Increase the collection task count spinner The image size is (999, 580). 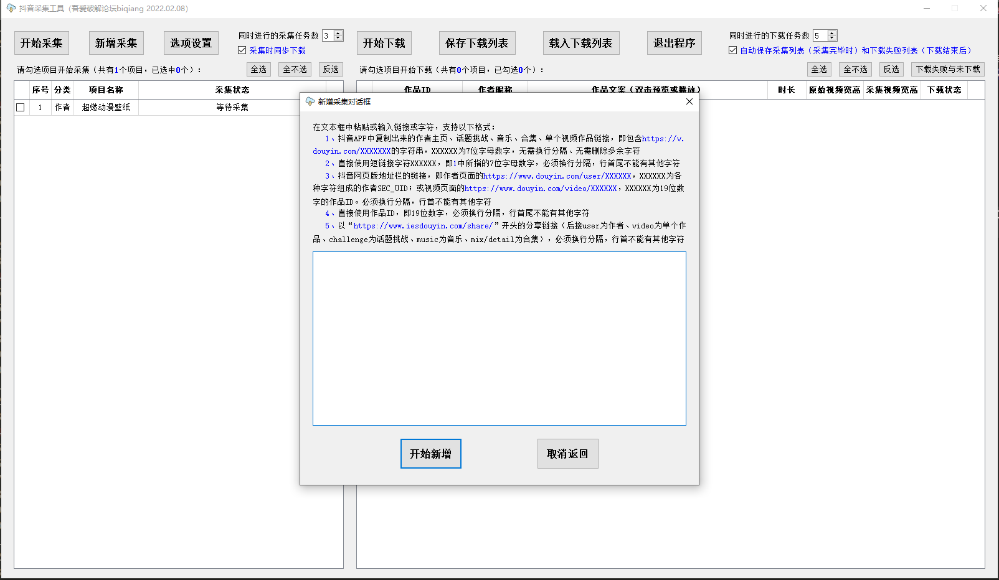coord(338,33)
